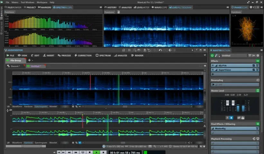Switch to the Wavescope tab
Image resolution: width=264 pixels, height=154 pixels.
pos(159,7)
